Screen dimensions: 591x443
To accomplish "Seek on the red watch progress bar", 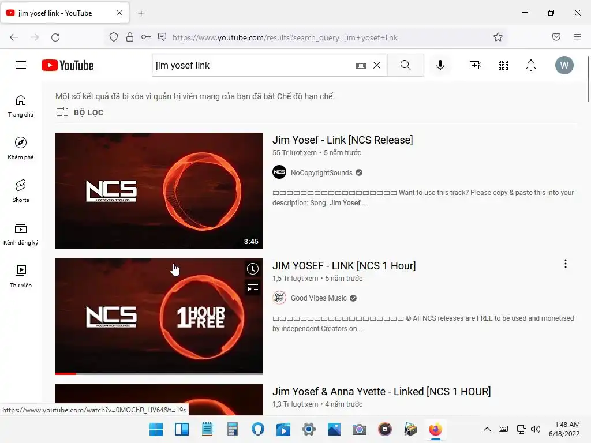I will coord(159,374).
